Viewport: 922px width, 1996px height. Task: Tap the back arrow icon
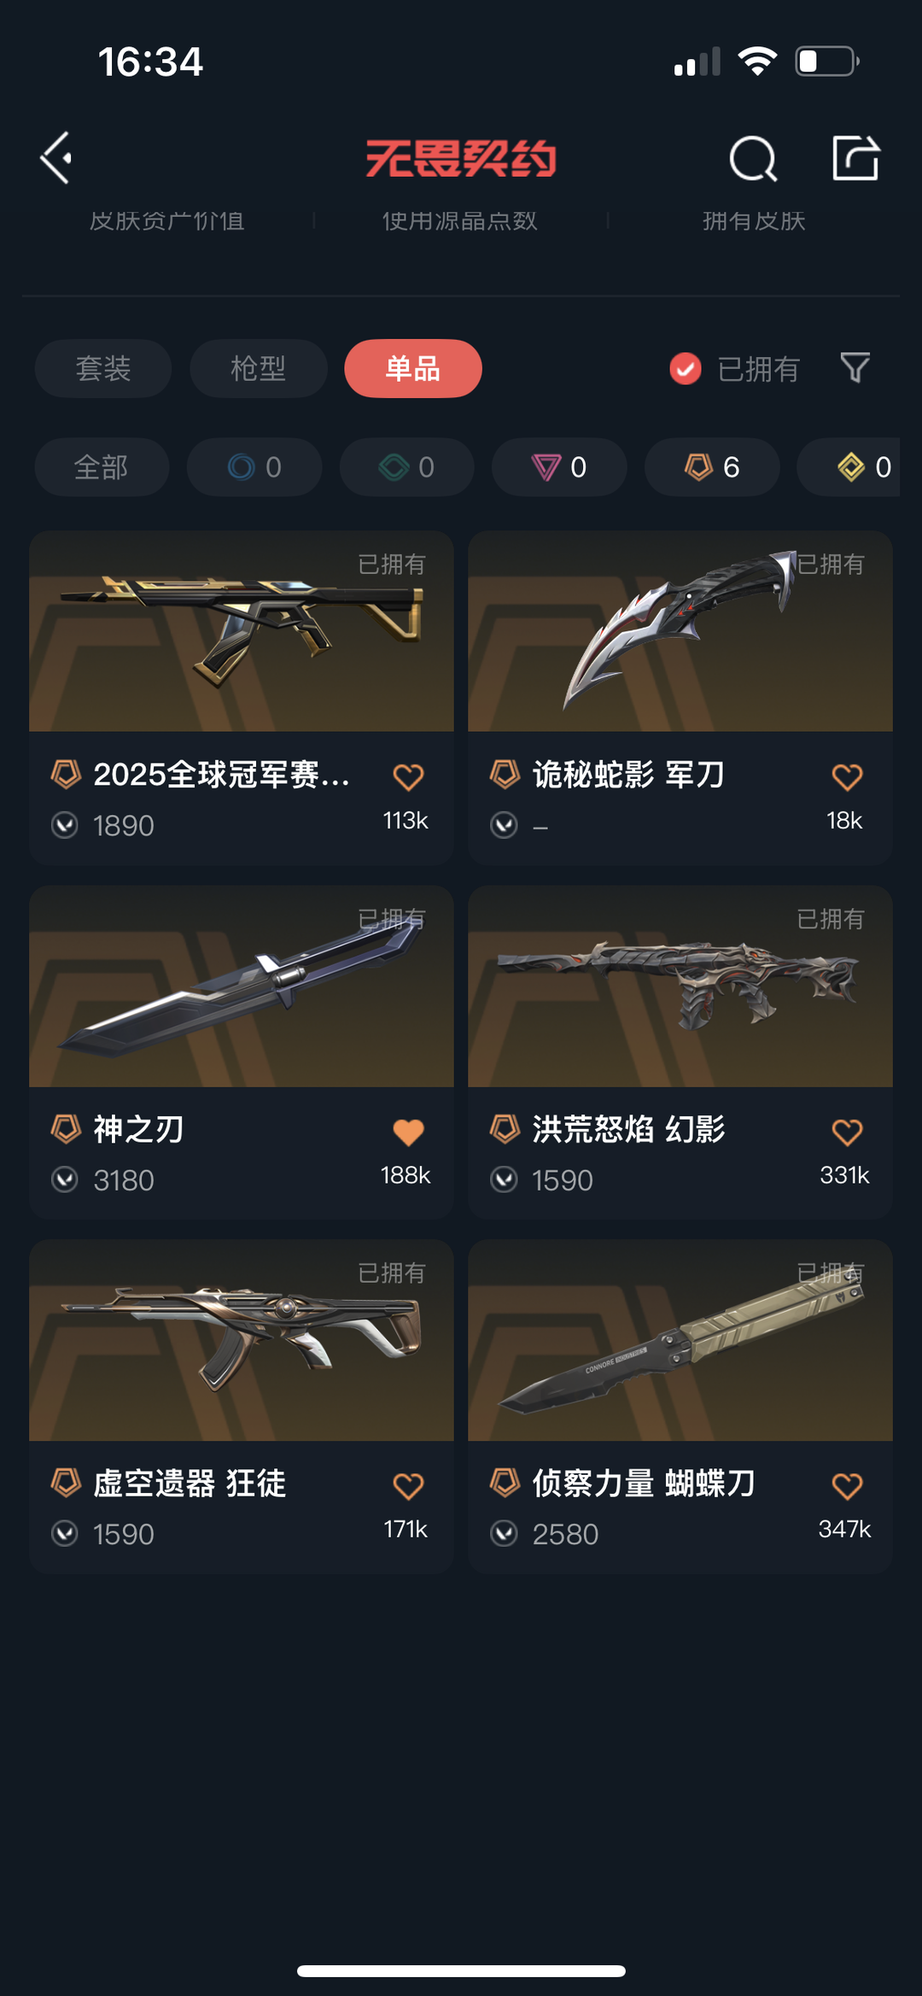click(x=56, y=158)
